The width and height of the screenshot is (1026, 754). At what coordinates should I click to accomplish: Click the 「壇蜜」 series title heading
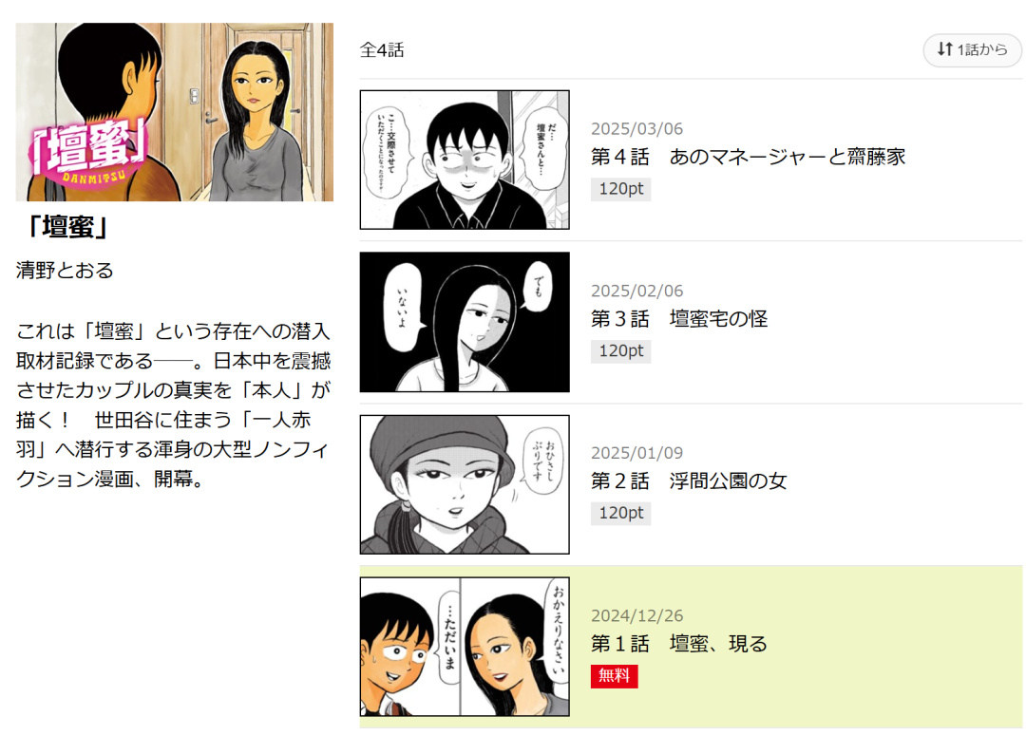point(67,228)
